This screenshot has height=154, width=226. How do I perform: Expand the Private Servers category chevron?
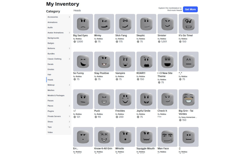click(x=69, y=116)
